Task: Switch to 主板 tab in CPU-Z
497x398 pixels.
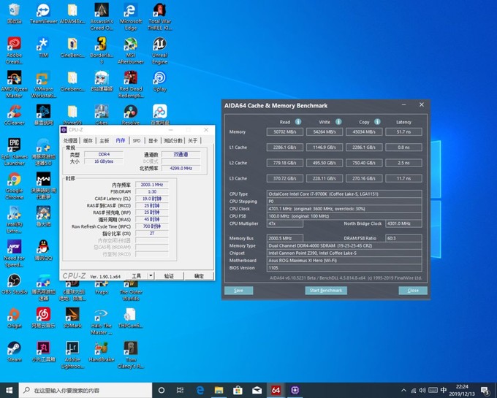Action: pyautogui.click(x=105, y=141)
